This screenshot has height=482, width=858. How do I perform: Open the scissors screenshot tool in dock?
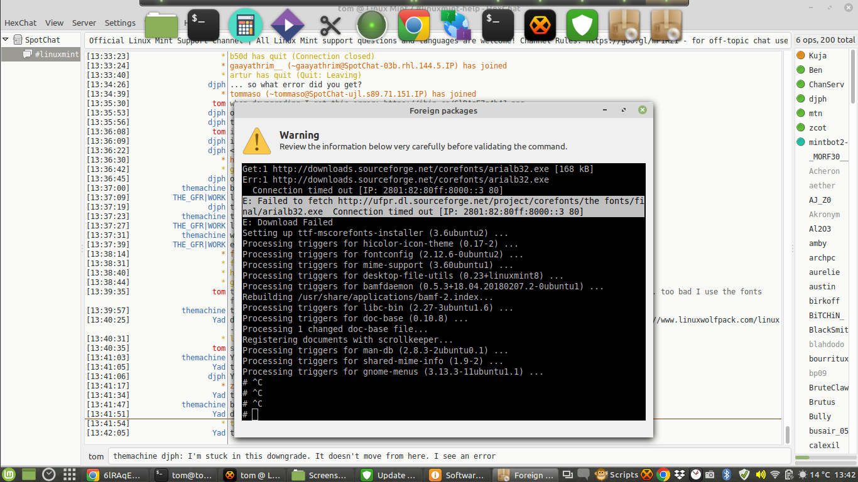[330, 26]
